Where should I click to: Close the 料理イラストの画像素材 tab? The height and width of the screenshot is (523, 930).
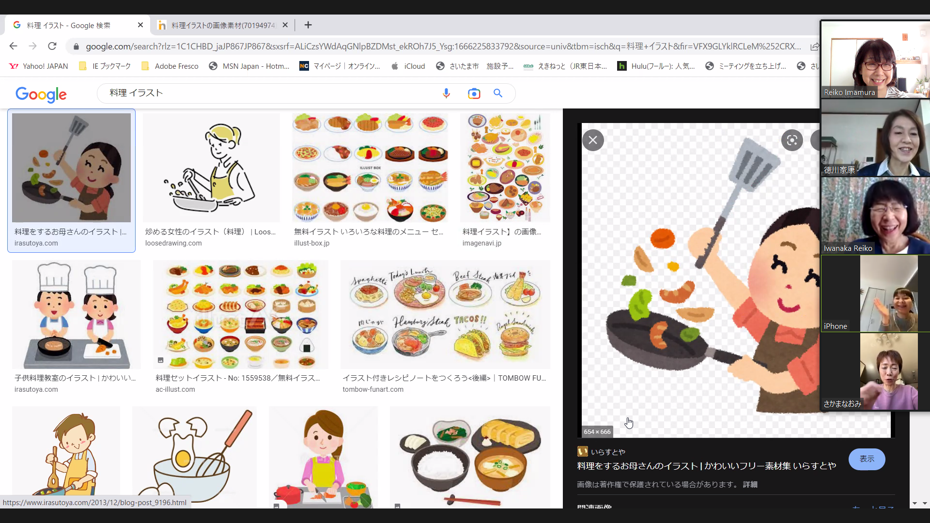coord(285,25)
